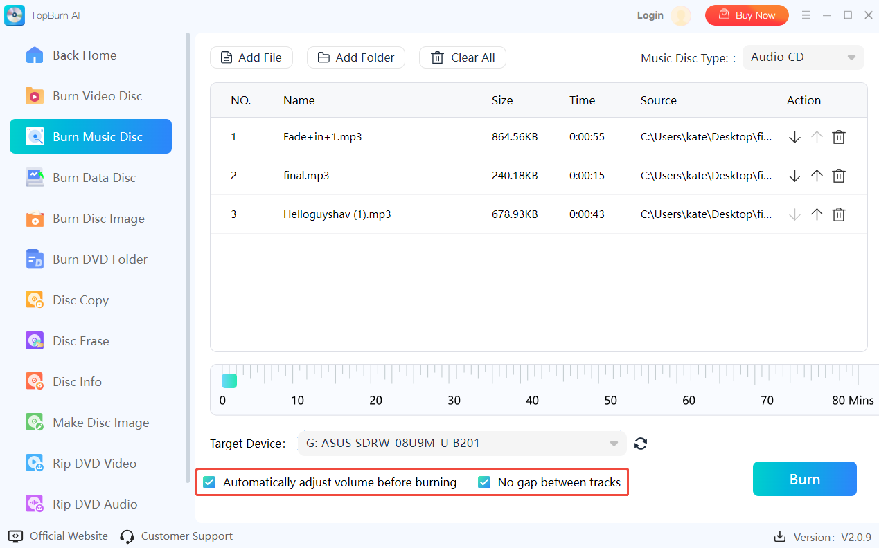The image size is (879, 548).
Task: Move Helloguyshav (1).mp3 up with arrow icon
Action: pos(817,214)
